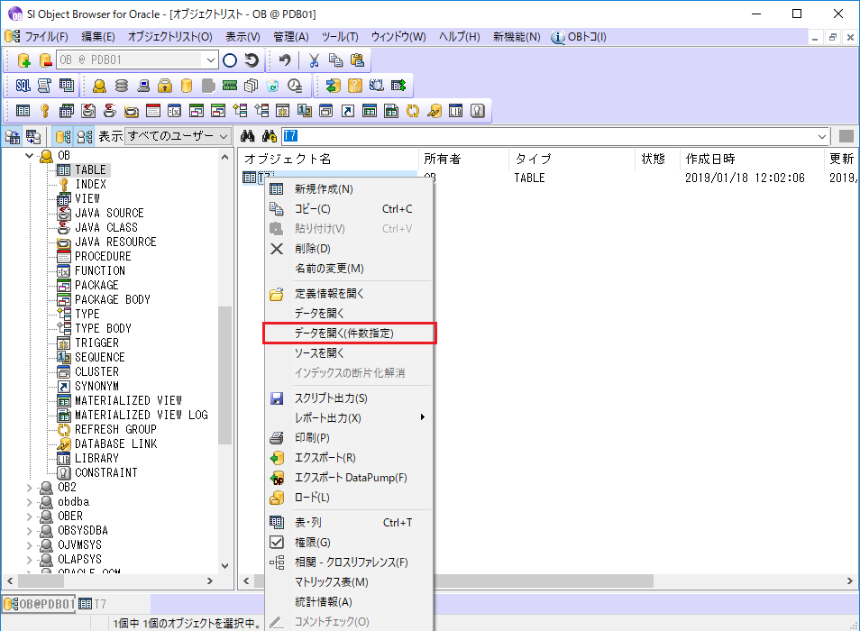Image resolution: width=860 pixels, height=631 pixels.
Task: Toggle the highlighted object tree view button
Action: point(63,137)
